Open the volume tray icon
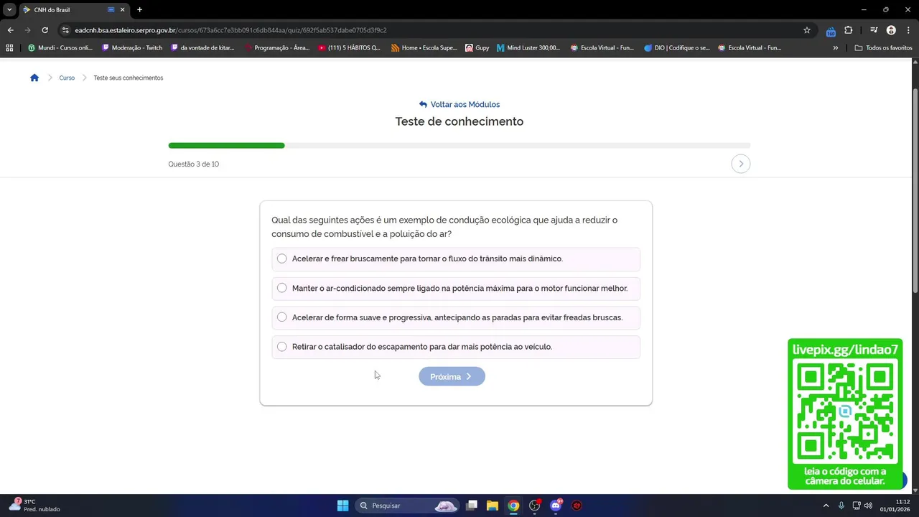This screenshot has height=517, width=919. (x=868, y=506)
